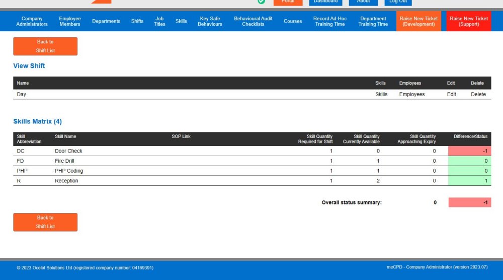This screenshot has width=503, height=280.
Task: Open Record Ad-Hoc Training Time
Action: [x=330, y=21]
